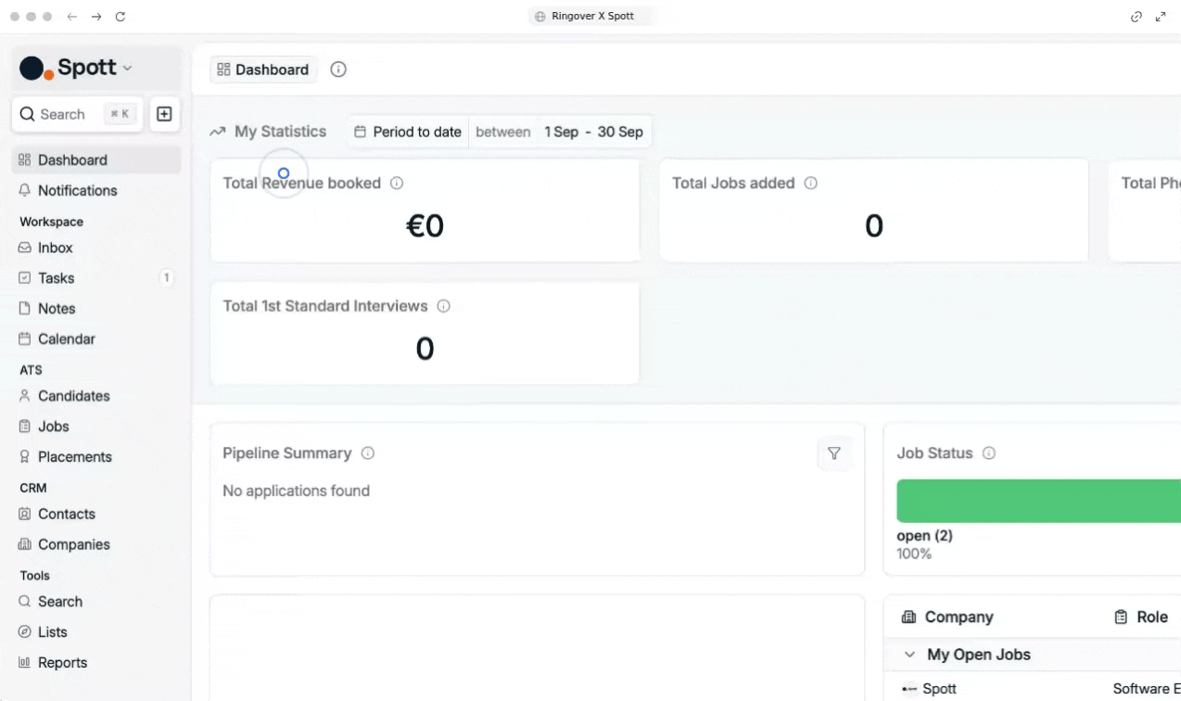Click the info icon next to Dashboard title
1181x701 pixels.
click(338, 70)
